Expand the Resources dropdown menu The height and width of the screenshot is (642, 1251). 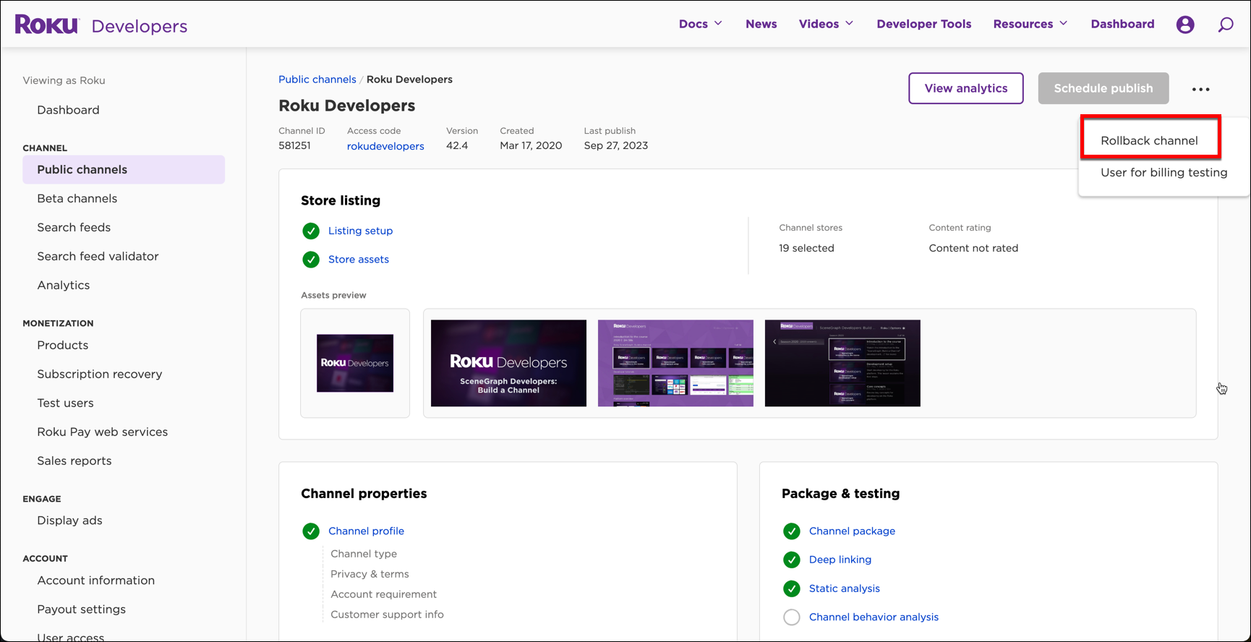pos(1030,24)
